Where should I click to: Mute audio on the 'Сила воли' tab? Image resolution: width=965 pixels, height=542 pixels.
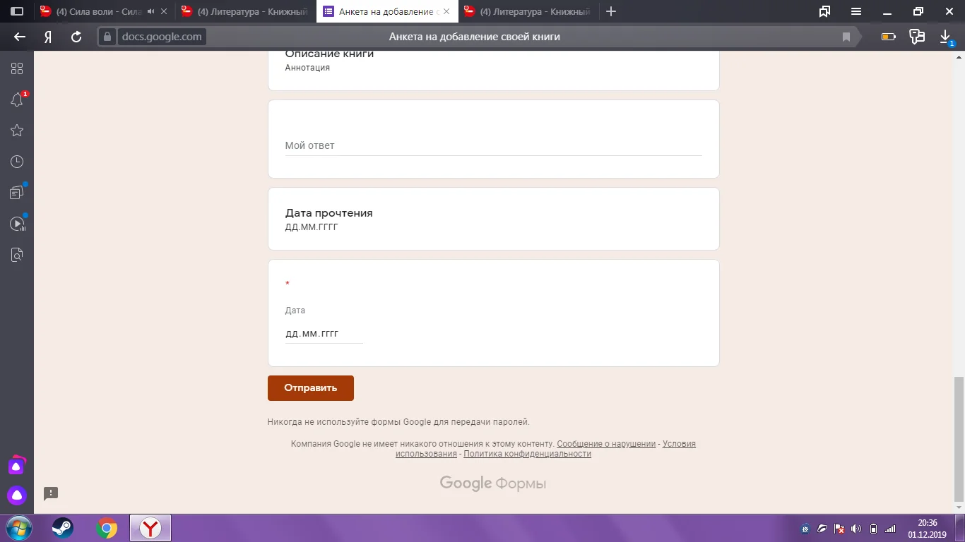(150, 11)
